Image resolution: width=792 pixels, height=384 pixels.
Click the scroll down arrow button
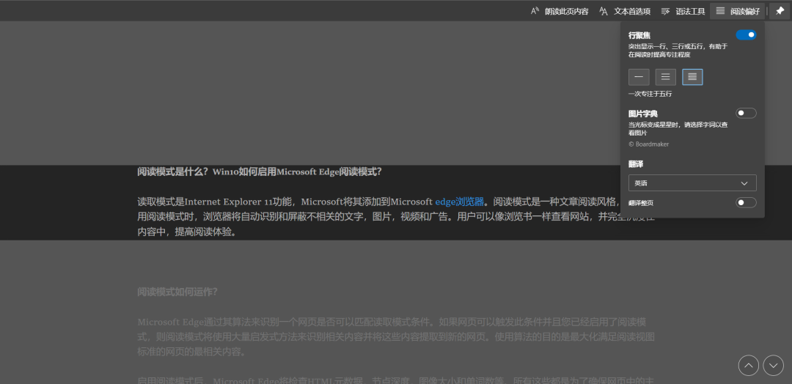coord(774,366)
